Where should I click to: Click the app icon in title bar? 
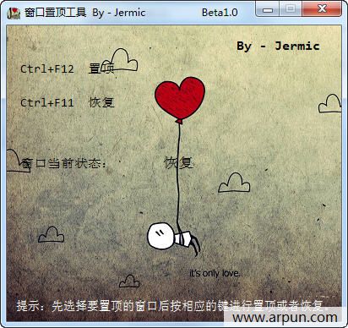pyautogui.click(x=14, y=13)
